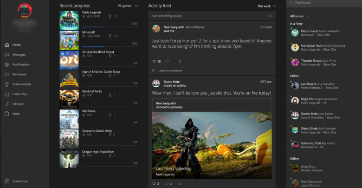Open Assassins Creed: Unity cover art

[69, 139]
